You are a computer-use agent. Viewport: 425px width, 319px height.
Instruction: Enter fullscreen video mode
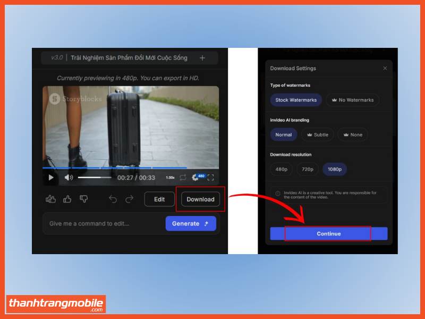[210, 178]
